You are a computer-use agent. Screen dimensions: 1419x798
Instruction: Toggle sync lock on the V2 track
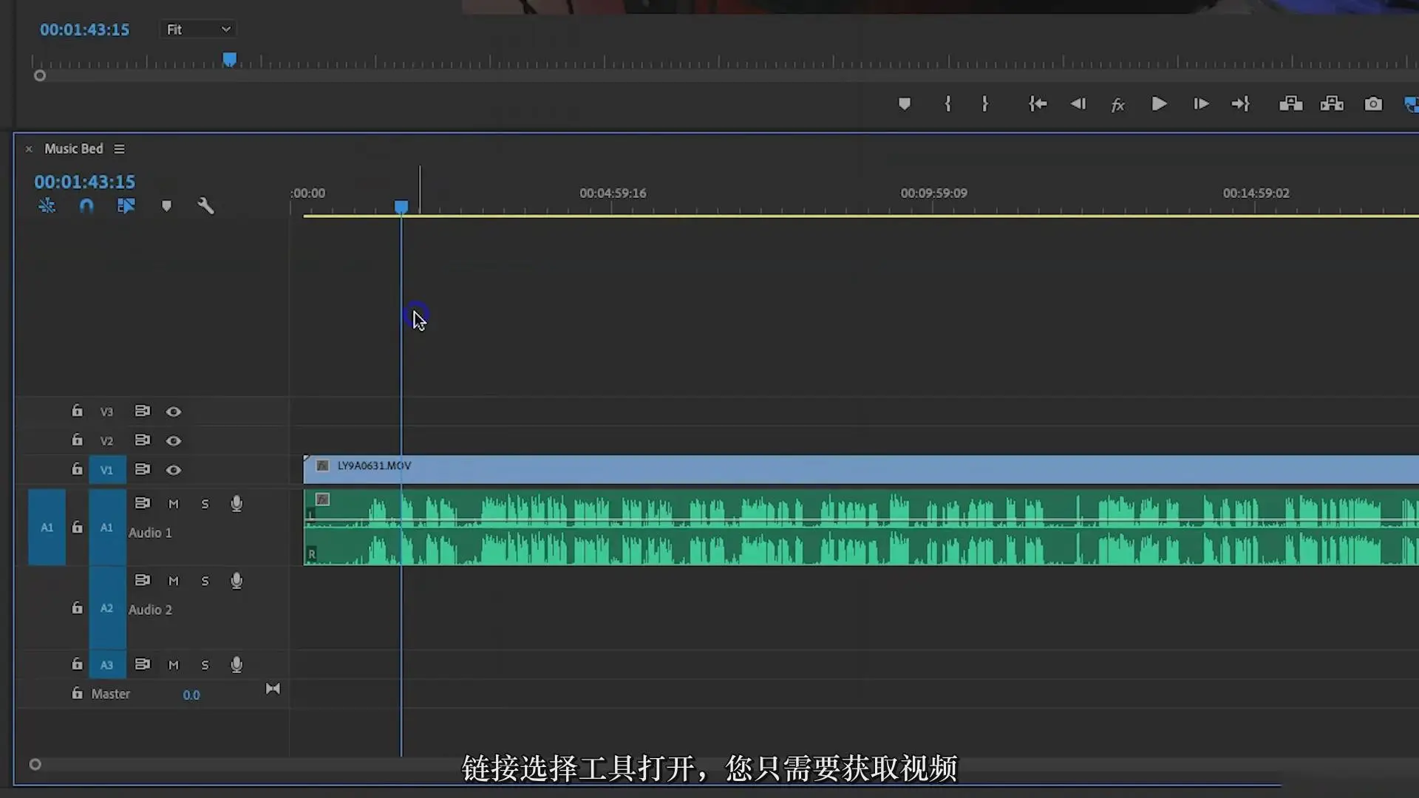[x=143, y=440]
